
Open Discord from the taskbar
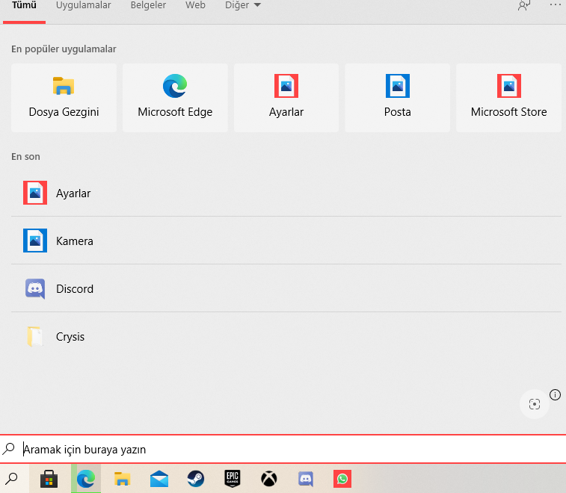pyautogui.click(x=306, y=479)
